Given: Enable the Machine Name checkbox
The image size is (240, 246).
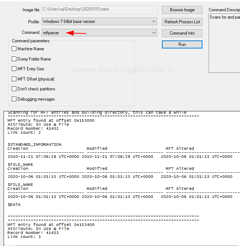Looking at the screenshot, I should (14, 49).
